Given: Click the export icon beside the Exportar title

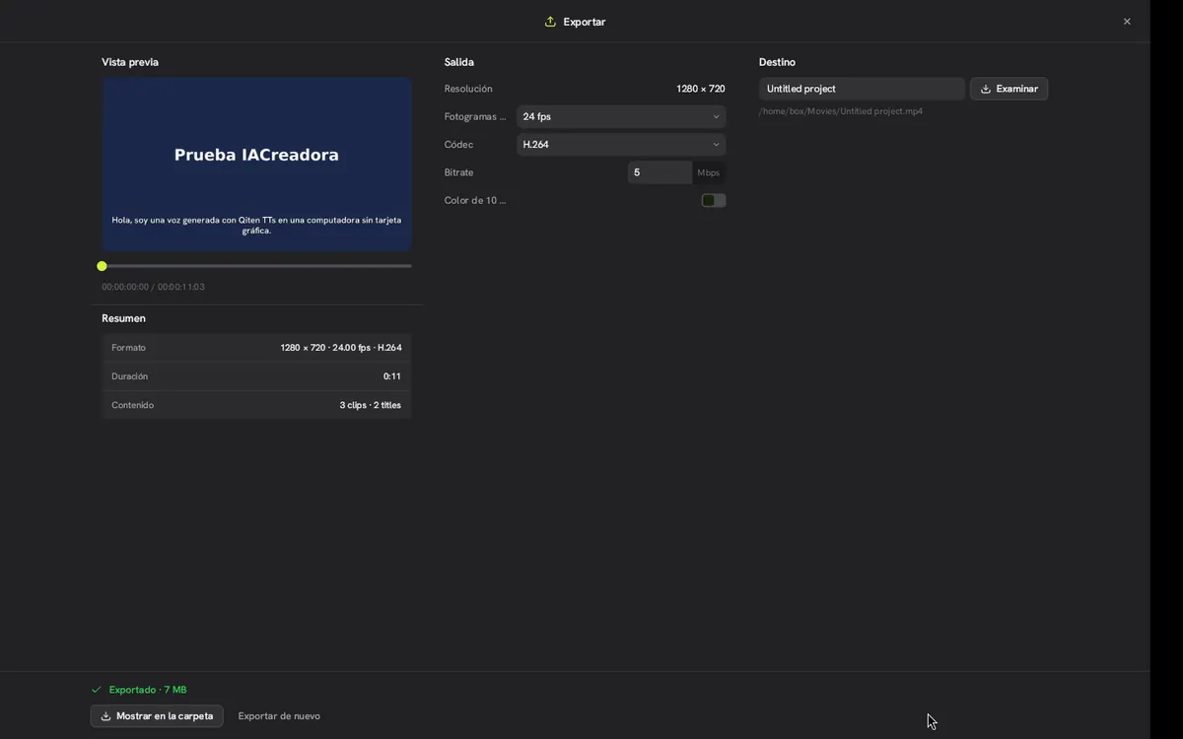Looking at the screenshot, I should (550, 22).
